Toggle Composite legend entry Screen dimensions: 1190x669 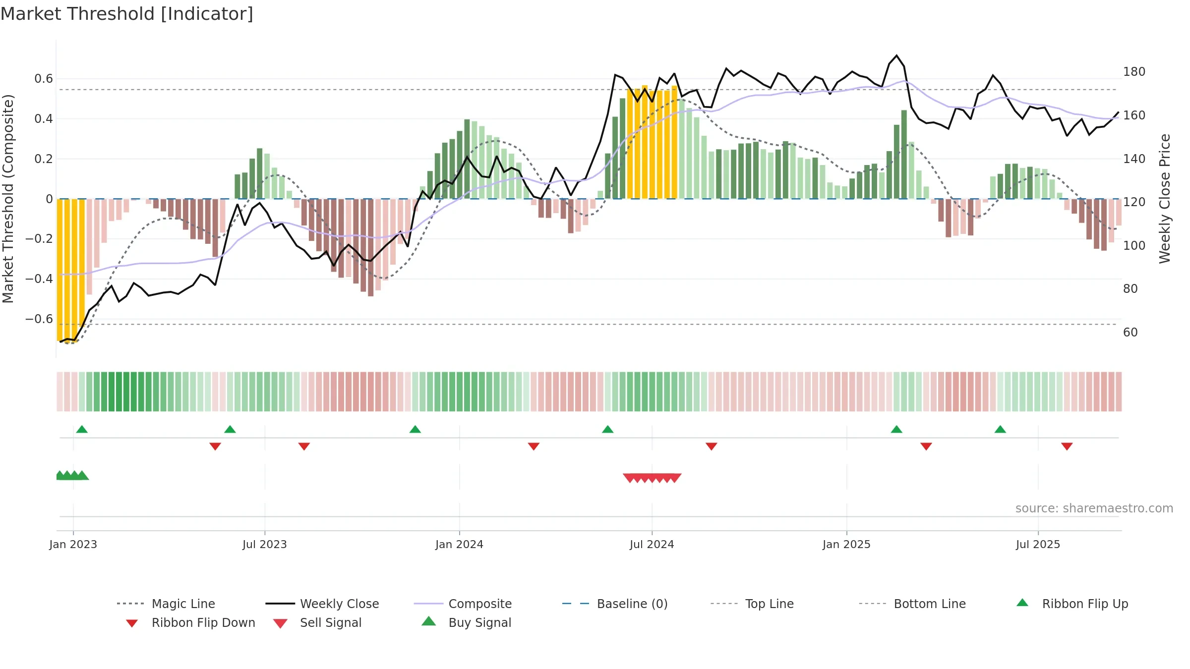pos(463,604)
